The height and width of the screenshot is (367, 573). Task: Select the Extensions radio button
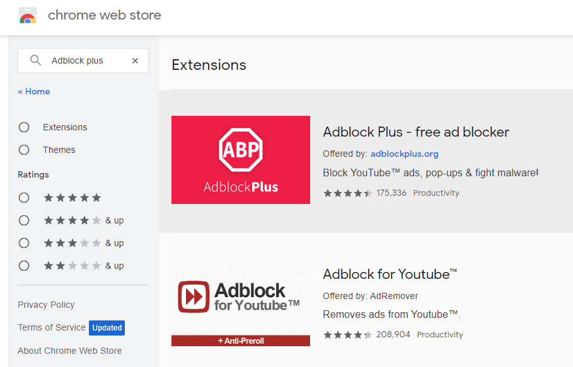click(x=24, y=127)
